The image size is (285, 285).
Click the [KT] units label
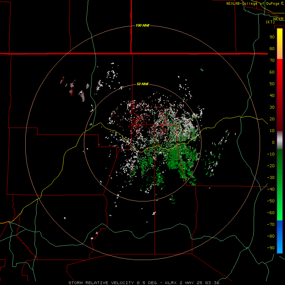point(270,22)
